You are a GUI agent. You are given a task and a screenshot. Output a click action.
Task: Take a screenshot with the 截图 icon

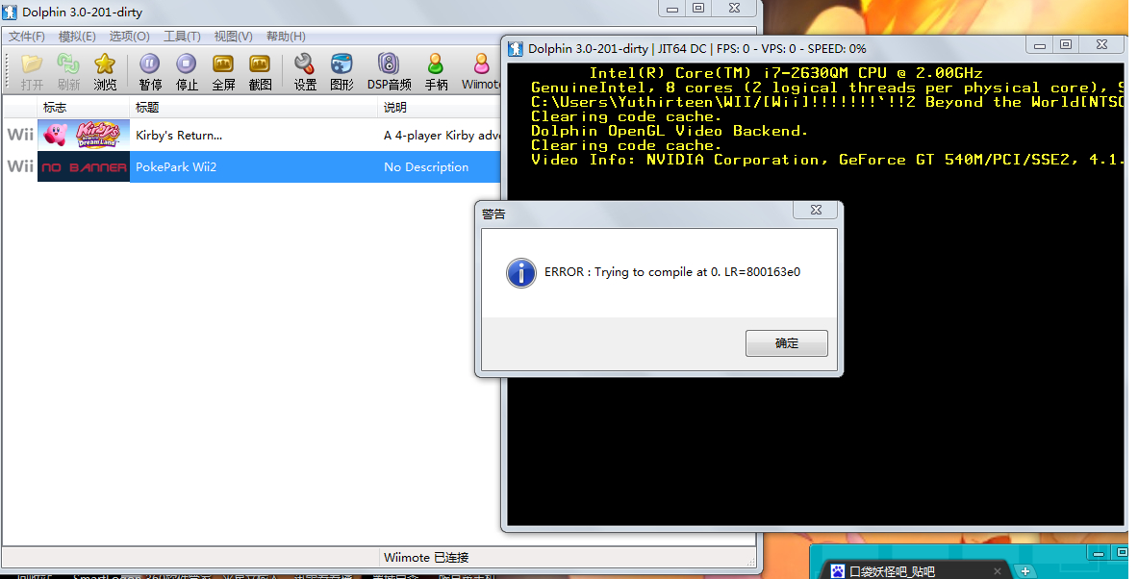(260, 71)
